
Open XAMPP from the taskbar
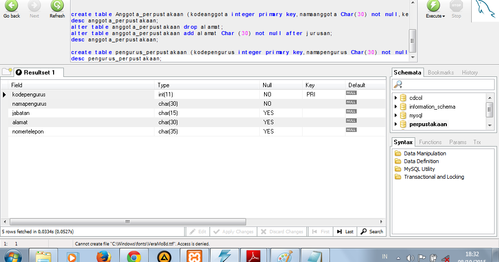(194, 256)
